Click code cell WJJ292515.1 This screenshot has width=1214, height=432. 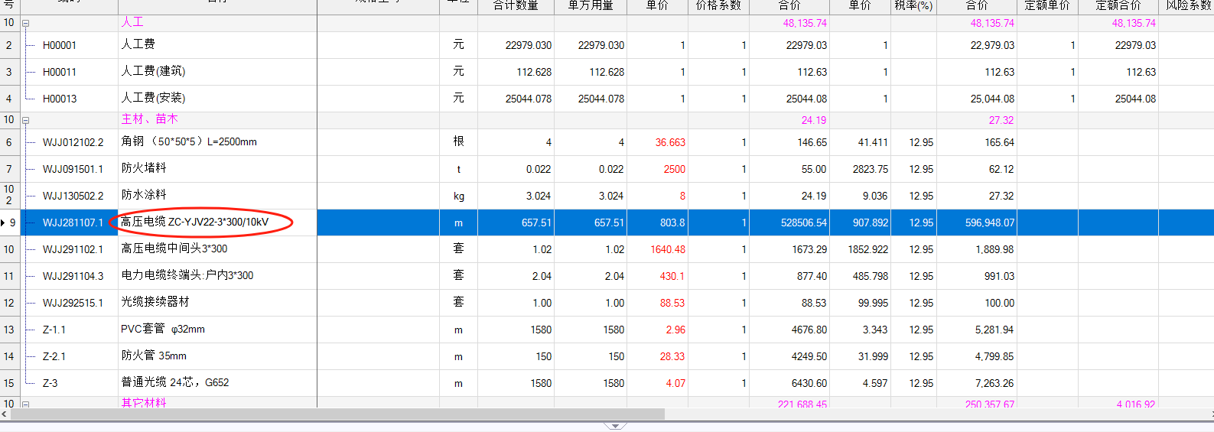73,303
